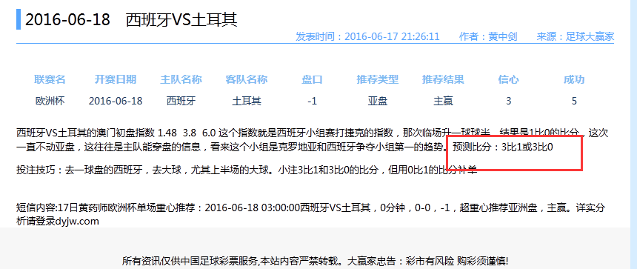Click the title 2016-06-18 西班牙VS土耳其
The height and width of the screenshot is (269, 637).
tap(131, 19)
